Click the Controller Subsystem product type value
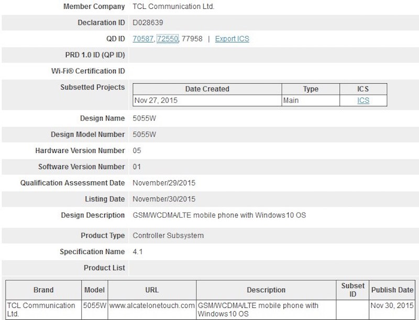Screen dimensions: 419x320 click(168, 235)
